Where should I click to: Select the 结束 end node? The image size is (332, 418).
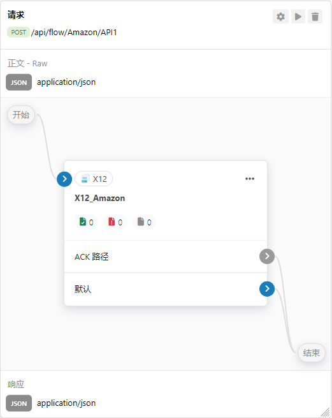point(312,353)
